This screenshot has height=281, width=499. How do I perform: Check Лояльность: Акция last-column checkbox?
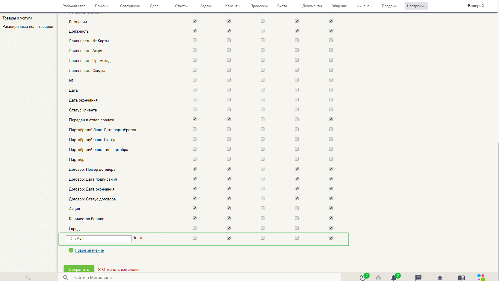point(331,50)
